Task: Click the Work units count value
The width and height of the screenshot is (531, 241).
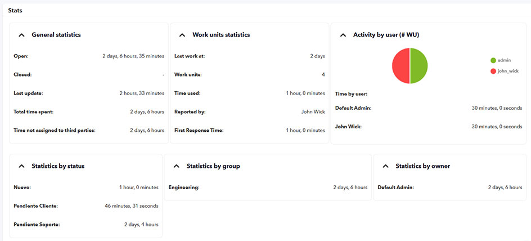Action: [323, 75]
